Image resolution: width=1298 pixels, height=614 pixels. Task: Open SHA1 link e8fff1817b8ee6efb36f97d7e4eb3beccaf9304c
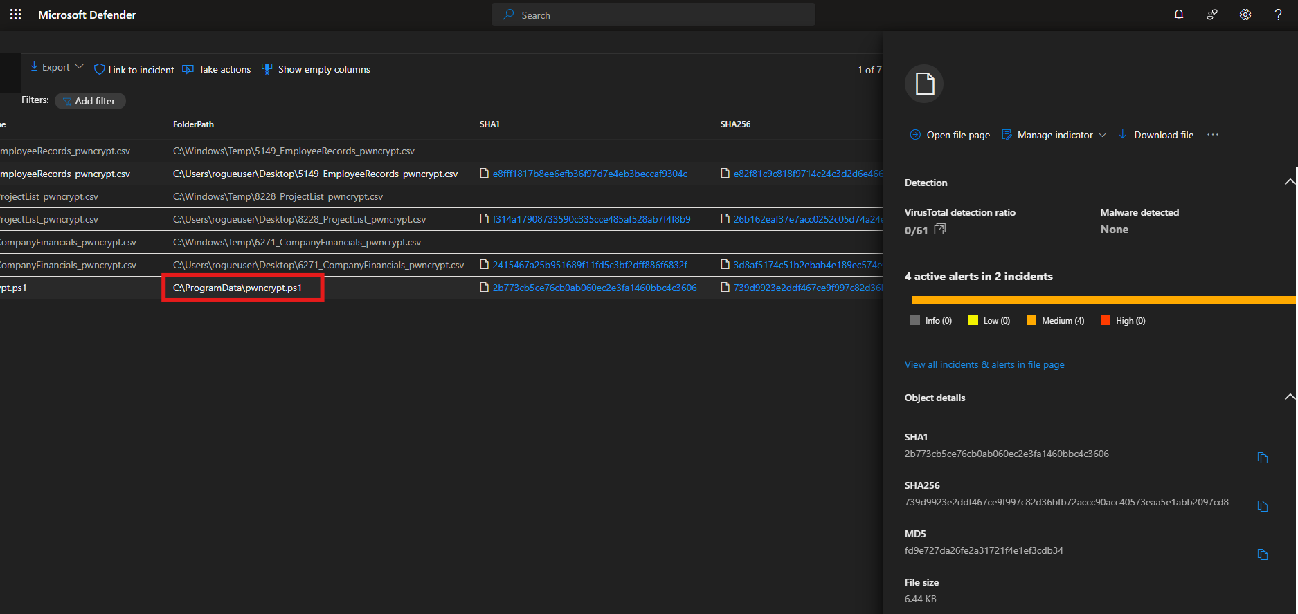pyautogui.click(x=590, y=174)
